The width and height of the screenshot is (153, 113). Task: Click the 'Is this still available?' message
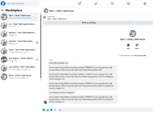[x=58, y=63]
